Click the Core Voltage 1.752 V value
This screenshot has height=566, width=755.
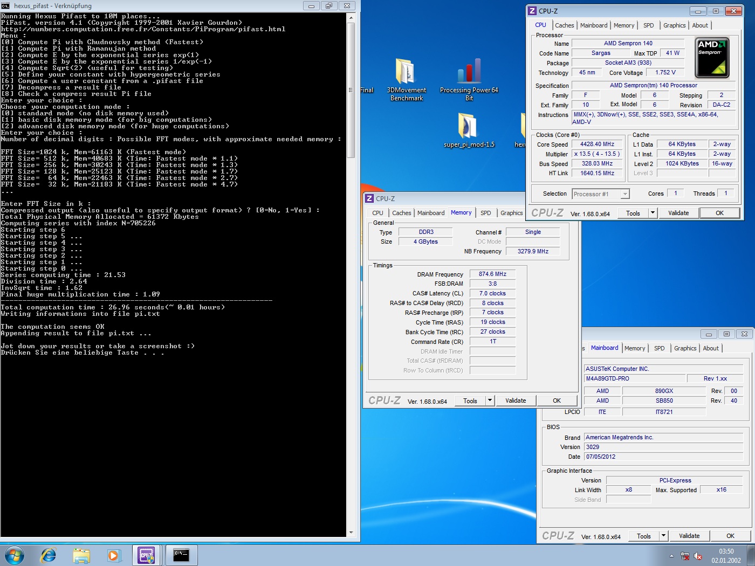tap(665, 72)
